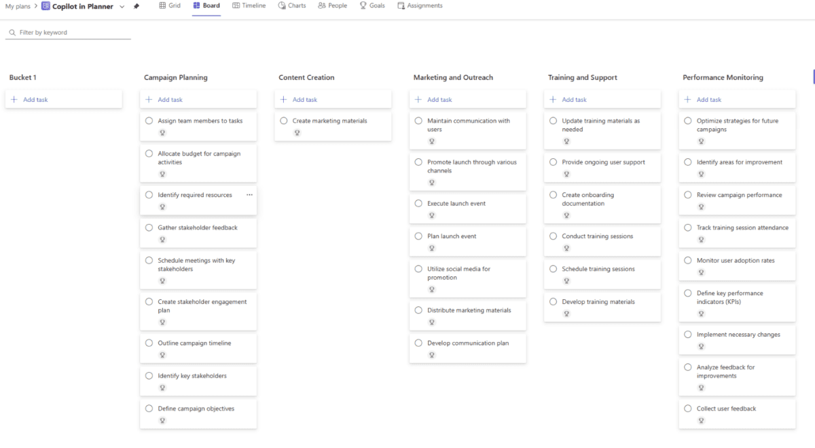The width and height of the screenshot is (815, 448).
Task: Check off the "Define campaign objectives" task
Action: point(150,409)
